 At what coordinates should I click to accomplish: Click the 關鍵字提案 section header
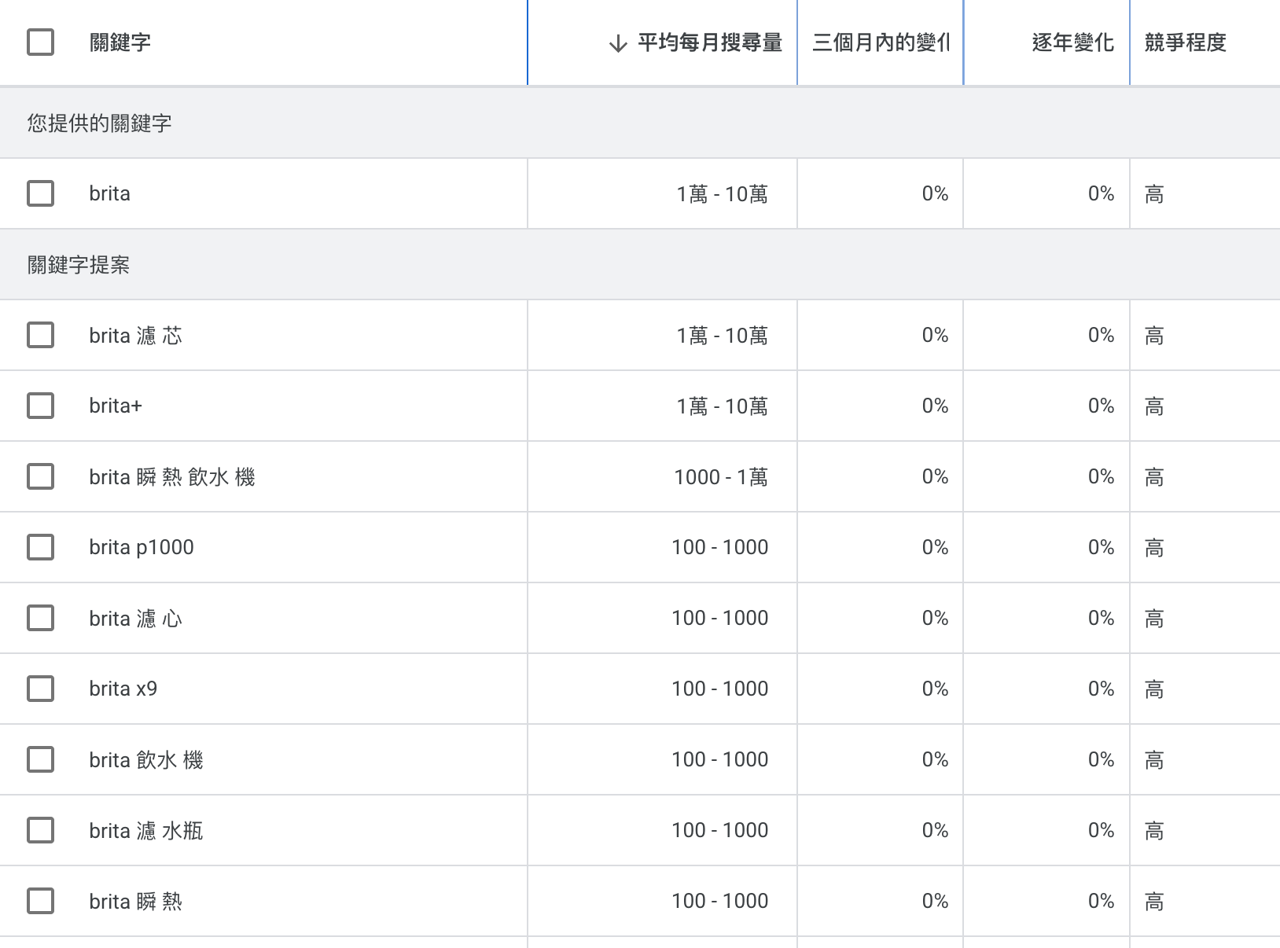pos(79,265)
